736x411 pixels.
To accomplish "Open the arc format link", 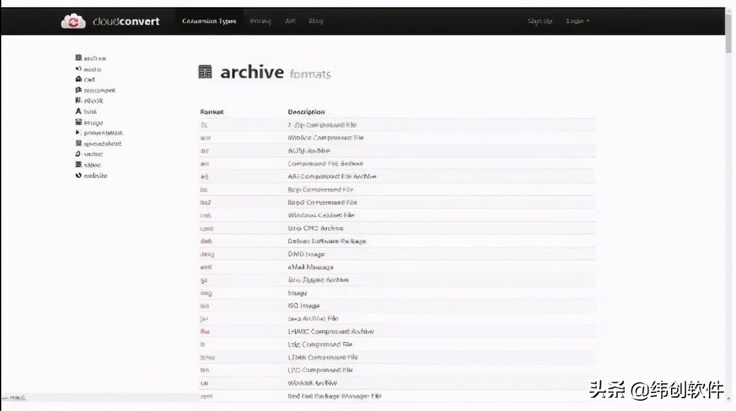I will click(x=204, y=164).
